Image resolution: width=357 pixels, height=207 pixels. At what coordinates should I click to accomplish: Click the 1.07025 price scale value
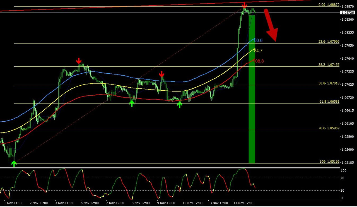348,85
